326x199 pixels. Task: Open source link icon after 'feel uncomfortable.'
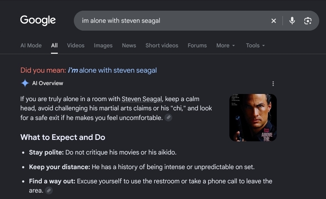tap(168, 117)
